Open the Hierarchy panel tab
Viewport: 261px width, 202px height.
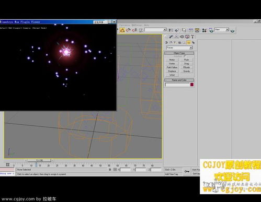(x=176, y=37)
